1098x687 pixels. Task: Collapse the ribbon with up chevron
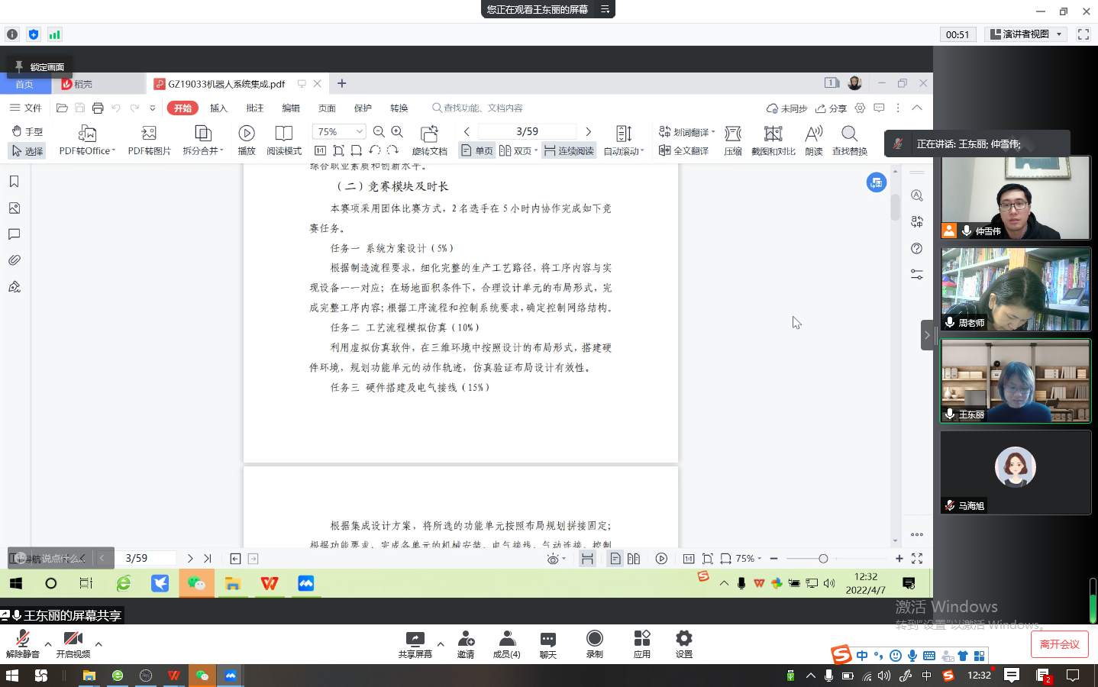click(917, 108)
